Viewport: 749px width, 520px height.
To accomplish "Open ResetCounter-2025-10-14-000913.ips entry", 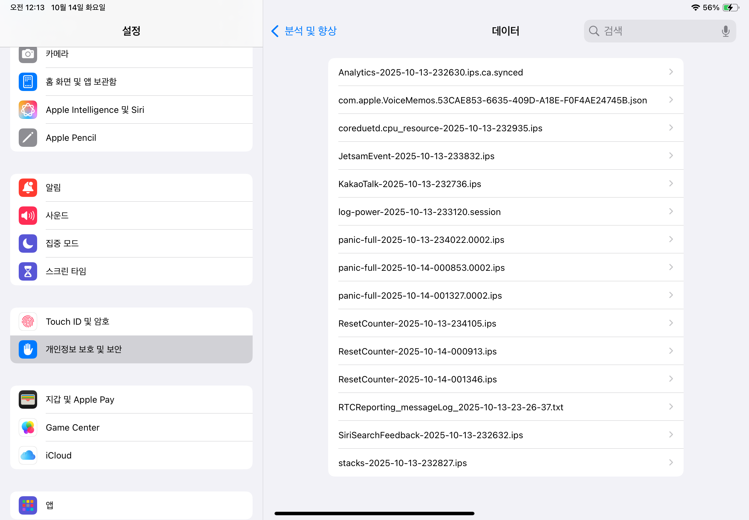I will pos(417,351).
